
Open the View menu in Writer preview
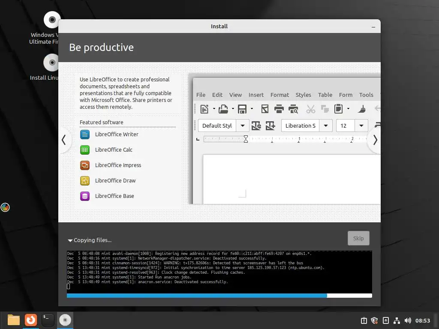pyautogui.click(x=235, y=95)
